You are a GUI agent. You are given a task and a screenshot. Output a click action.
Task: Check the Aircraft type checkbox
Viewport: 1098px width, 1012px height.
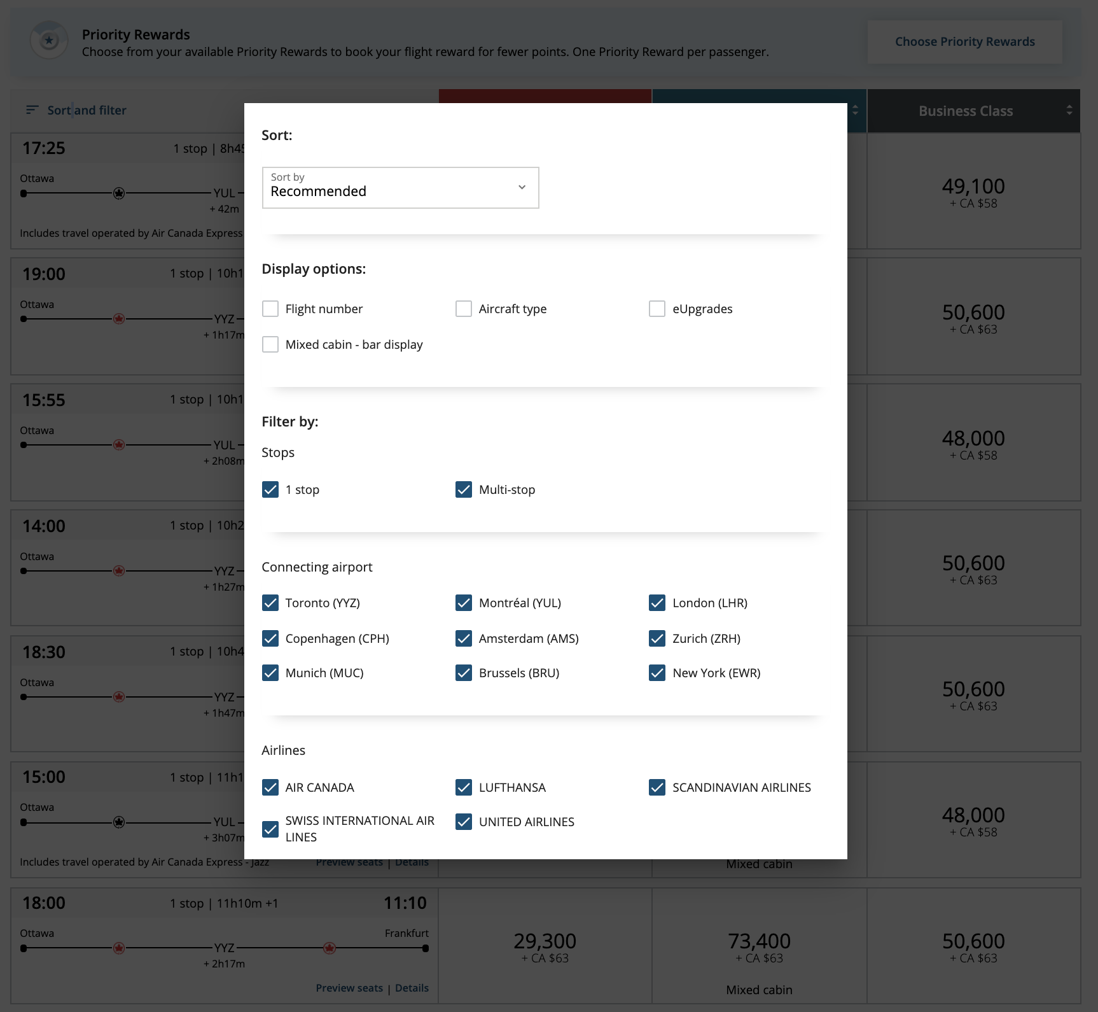click(464, 309)
